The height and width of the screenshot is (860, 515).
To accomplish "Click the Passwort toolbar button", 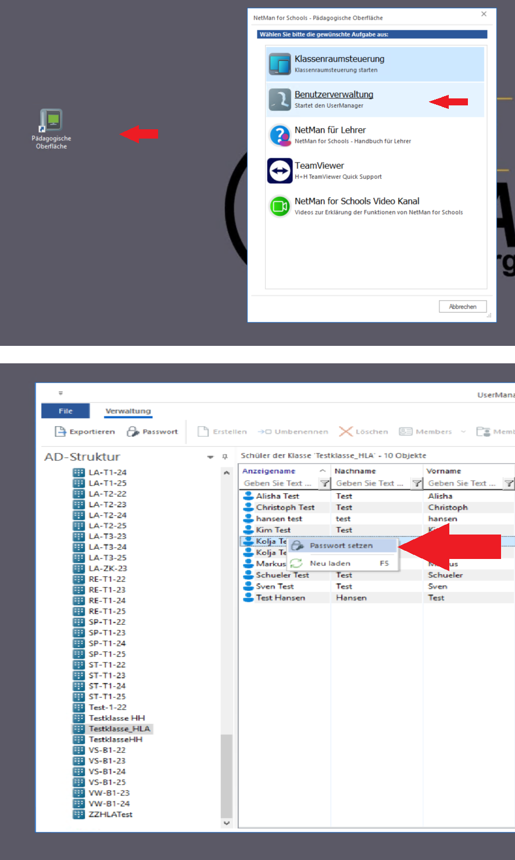I will (x=152, y=431).
